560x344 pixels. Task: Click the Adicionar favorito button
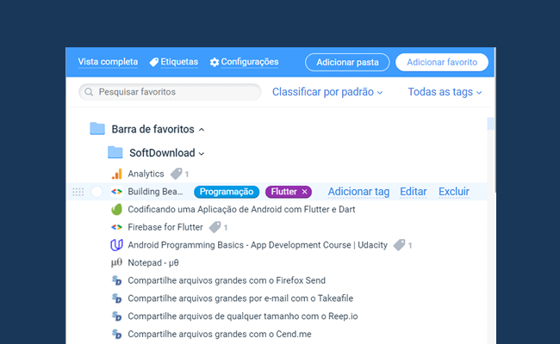[x=442, y=63]
